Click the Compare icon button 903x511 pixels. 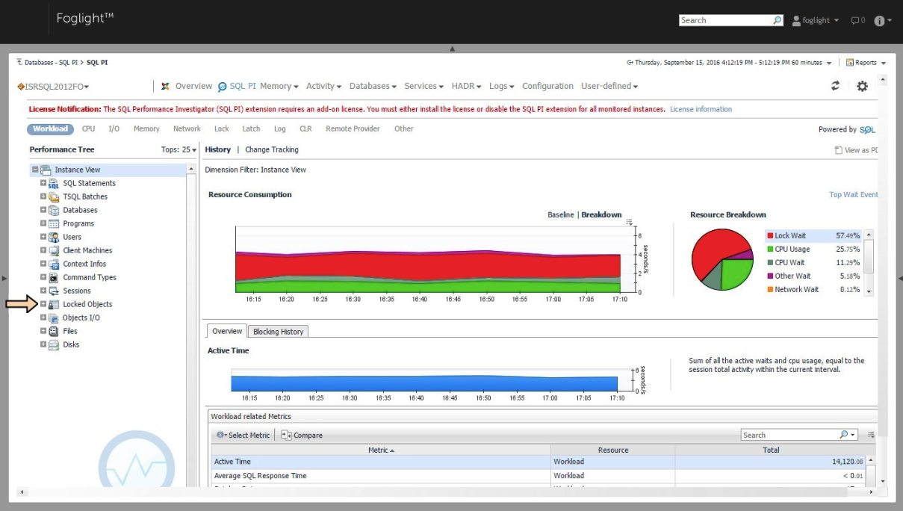tap(286, 435)
